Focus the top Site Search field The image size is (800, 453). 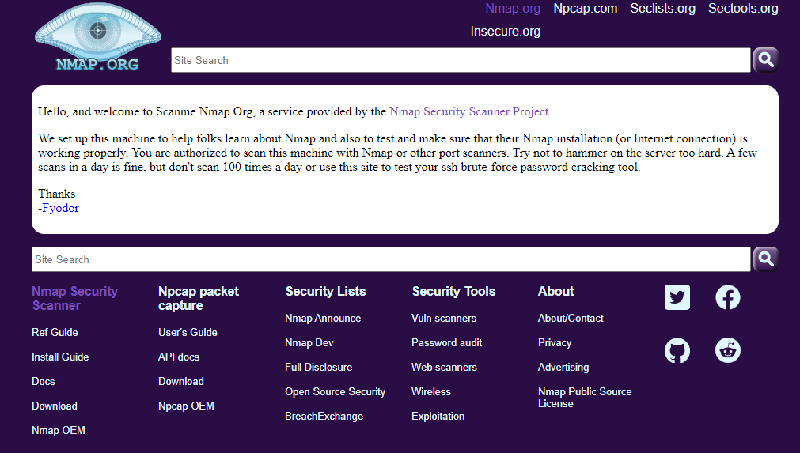tap(461, 60)
